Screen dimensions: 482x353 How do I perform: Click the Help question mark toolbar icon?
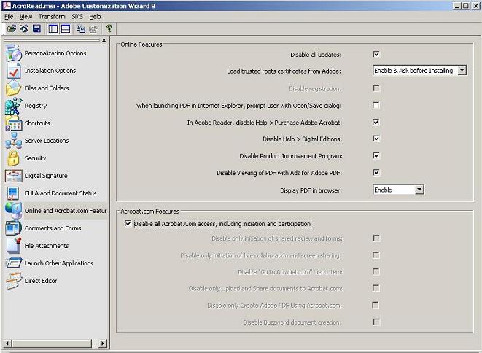pos(109,28)
